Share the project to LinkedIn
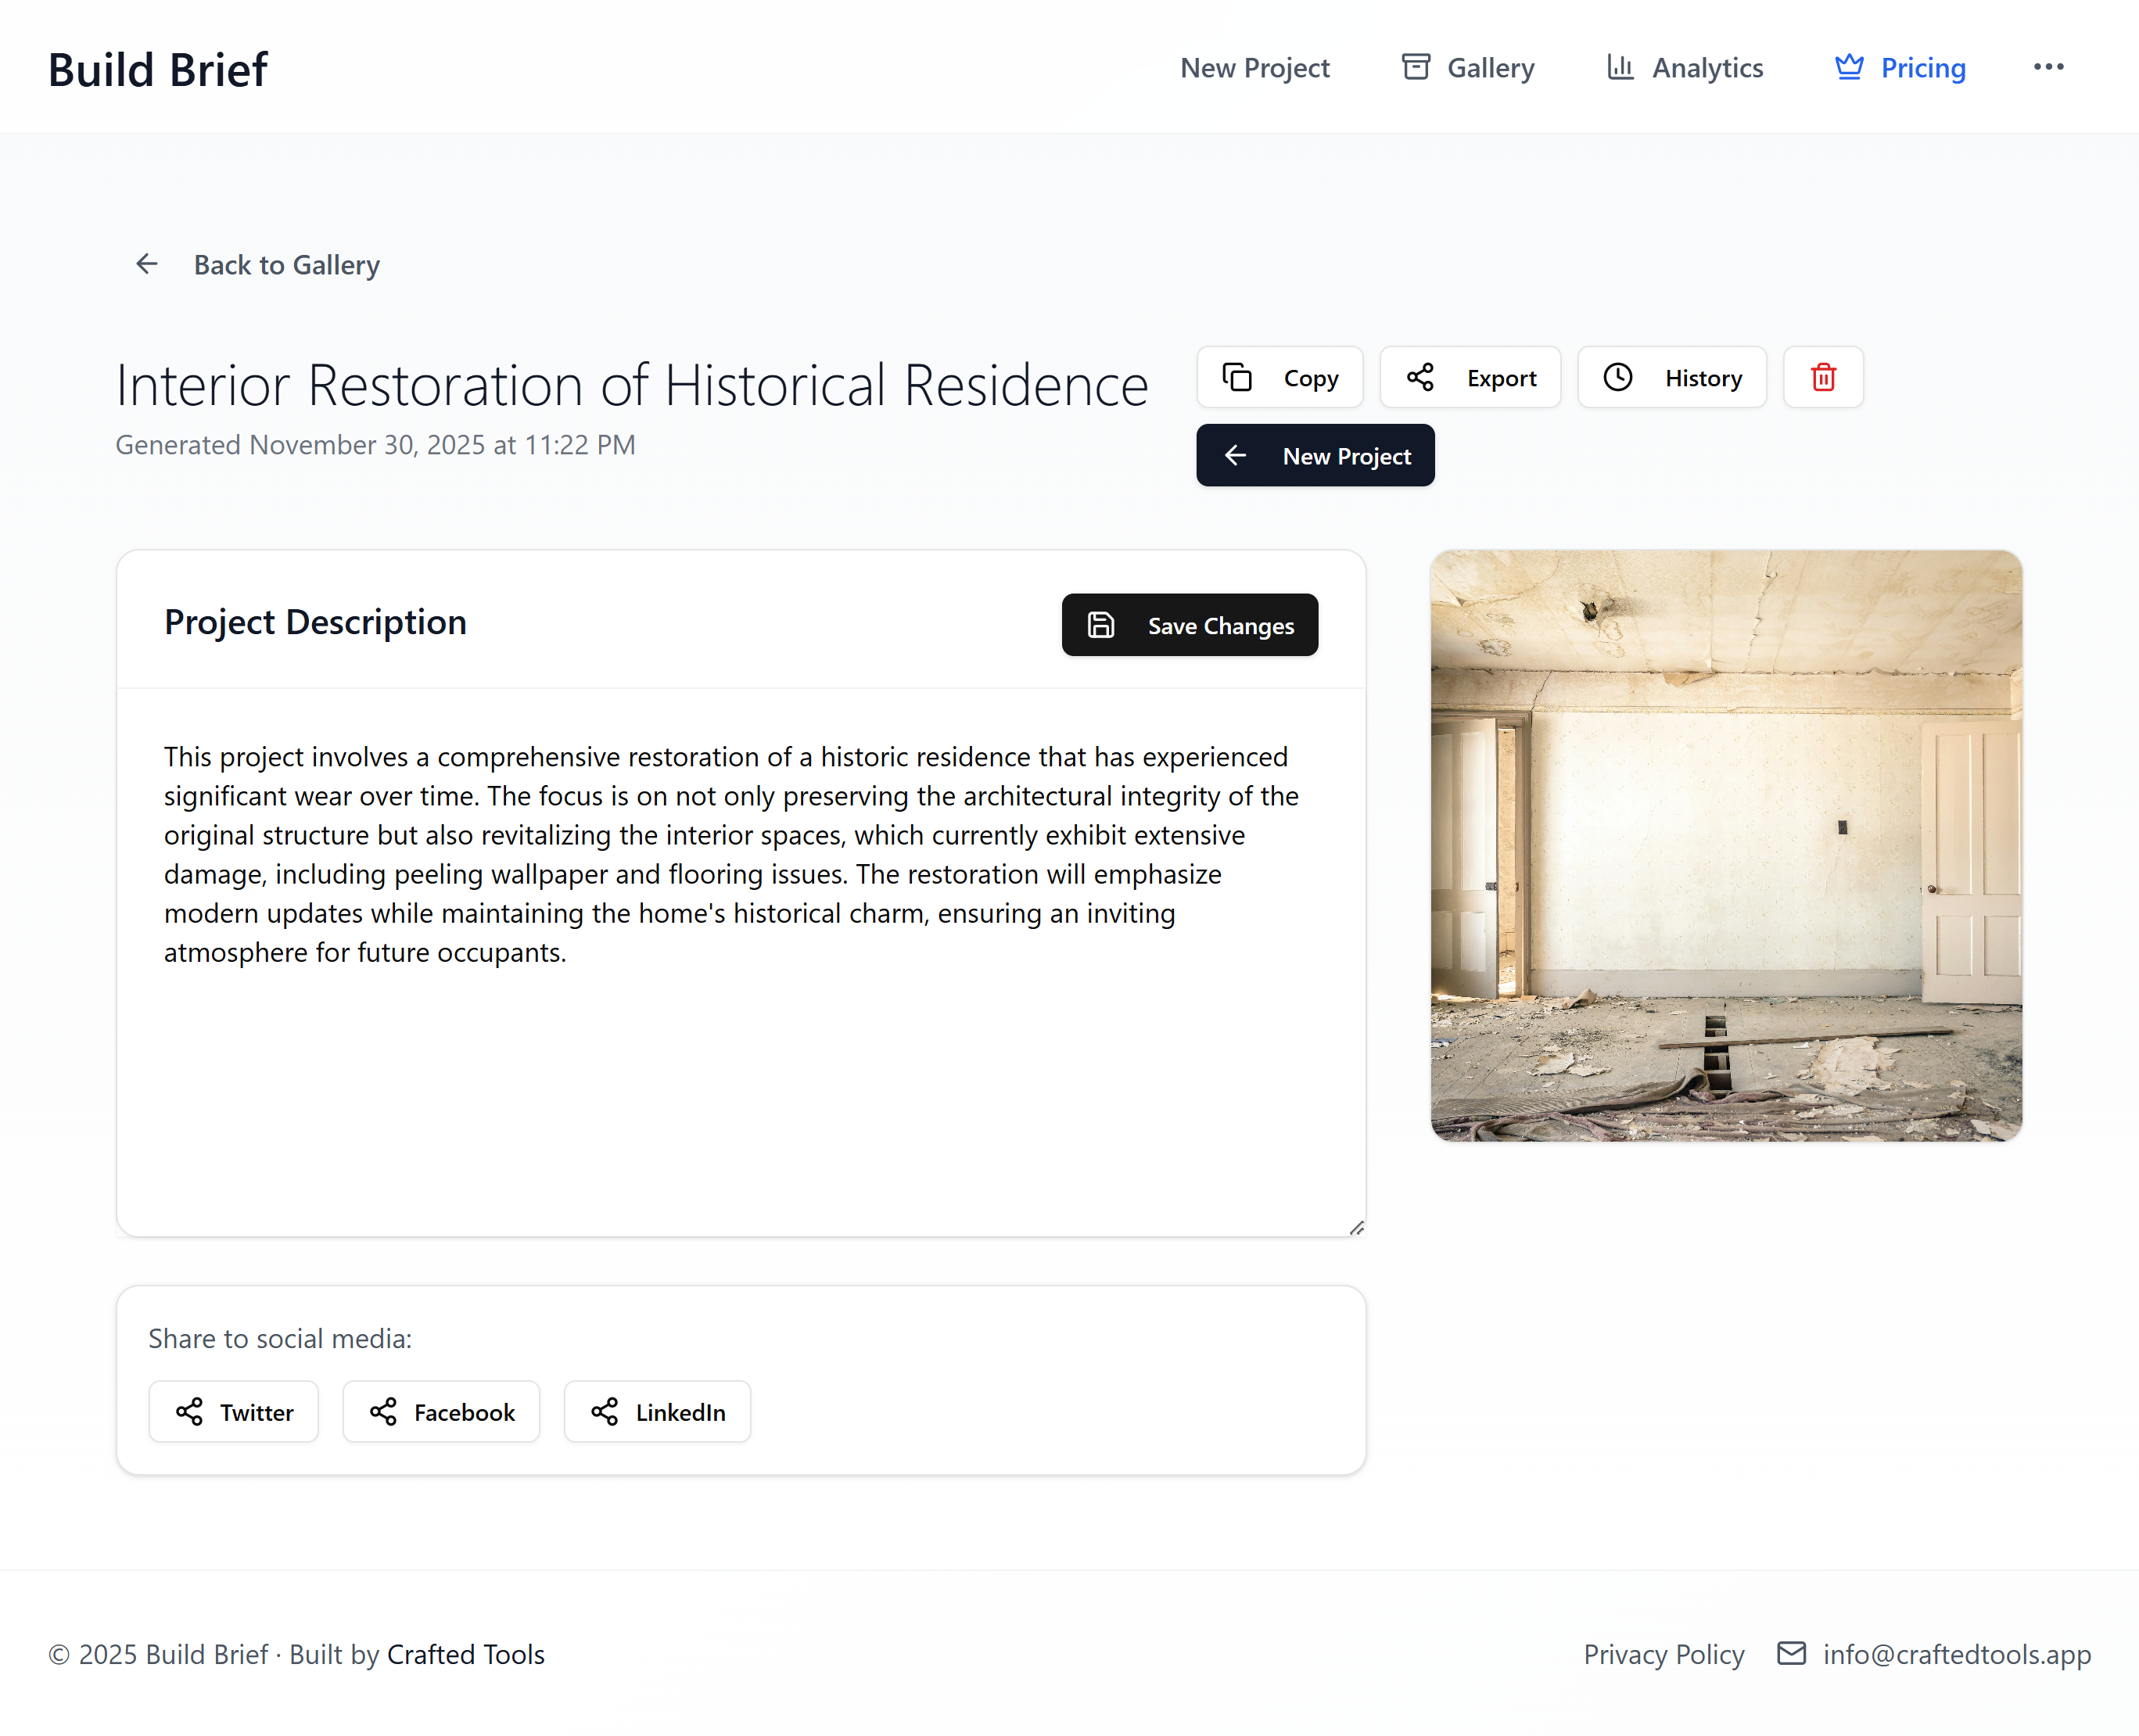This screenshot has height=1736, width=2139. pyautogui.click(x=657, y=1411)
